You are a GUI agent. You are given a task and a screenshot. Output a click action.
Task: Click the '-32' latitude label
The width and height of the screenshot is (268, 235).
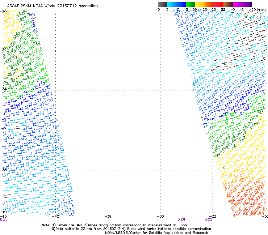point(3,50)
